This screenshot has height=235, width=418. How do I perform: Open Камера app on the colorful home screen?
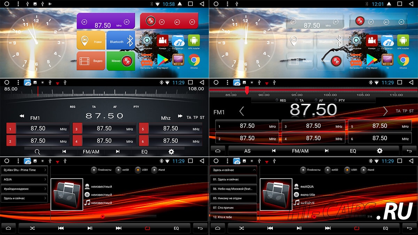[162, 41]
